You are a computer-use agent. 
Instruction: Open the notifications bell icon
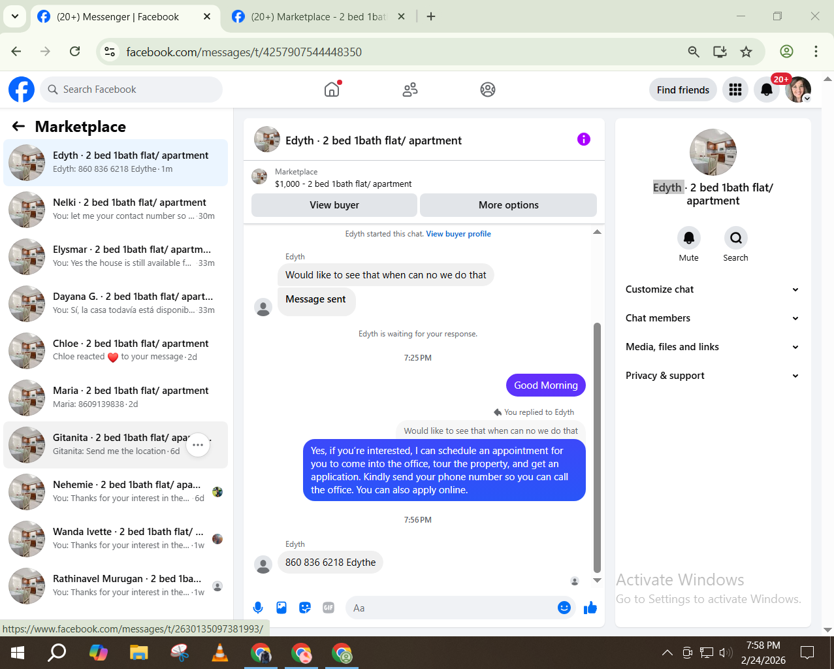767,90
